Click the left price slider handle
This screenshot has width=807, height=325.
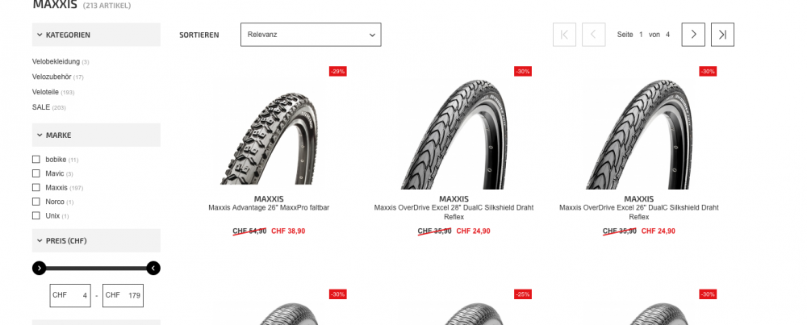(x=39, y=268)
